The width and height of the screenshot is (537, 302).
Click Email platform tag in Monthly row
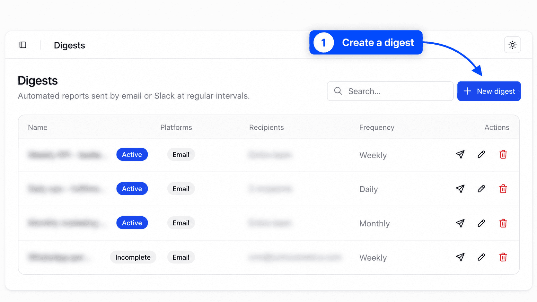181,223
